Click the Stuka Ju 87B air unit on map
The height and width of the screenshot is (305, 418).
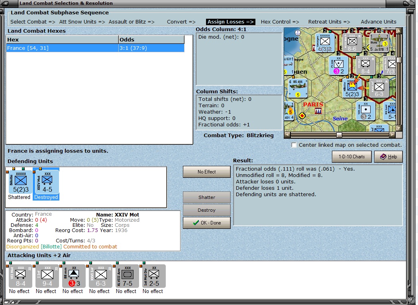coord(379,42)
